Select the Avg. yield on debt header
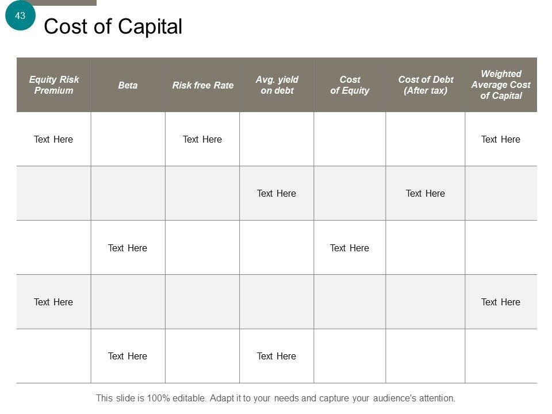This screenshot has width=552, height=414. [x=277, y=85]
